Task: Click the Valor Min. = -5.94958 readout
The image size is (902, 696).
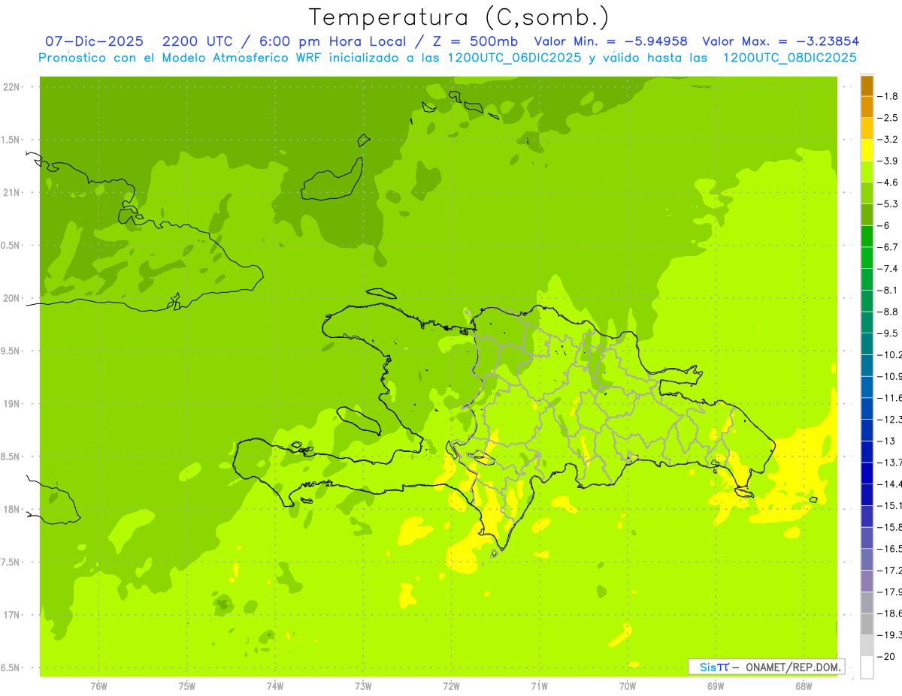Action: (x=610, y=41)
